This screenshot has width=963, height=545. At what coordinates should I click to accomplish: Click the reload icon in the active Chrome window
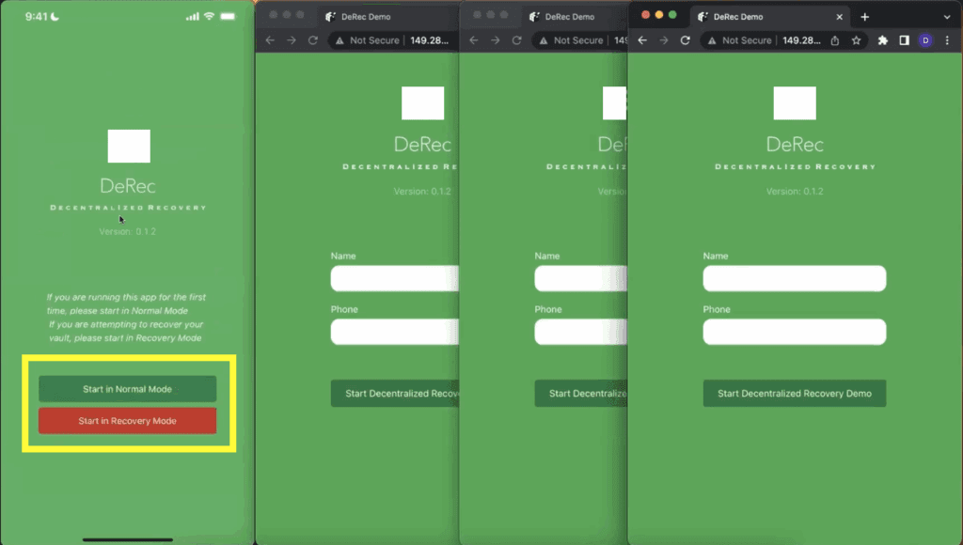685,40
